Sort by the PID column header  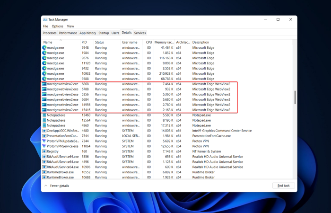(87, 42)
